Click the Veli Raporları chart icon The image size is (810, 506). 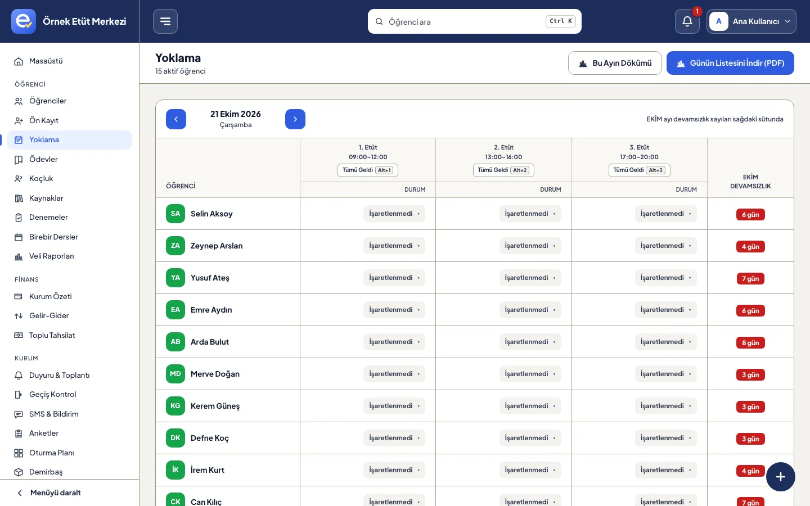(x=19, y=256)
